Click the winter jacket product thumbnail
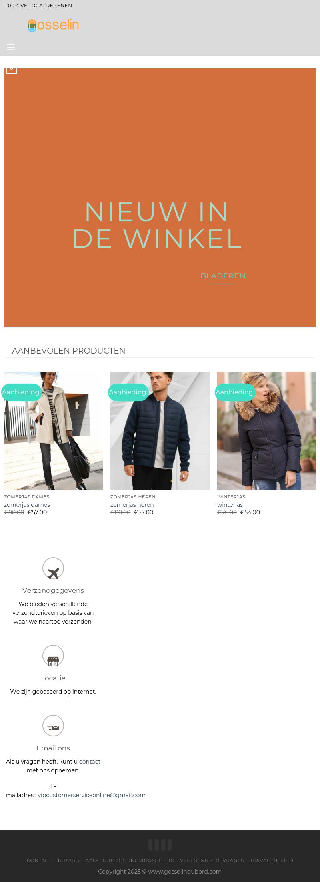Screen dimensions: 320x882 266,431
